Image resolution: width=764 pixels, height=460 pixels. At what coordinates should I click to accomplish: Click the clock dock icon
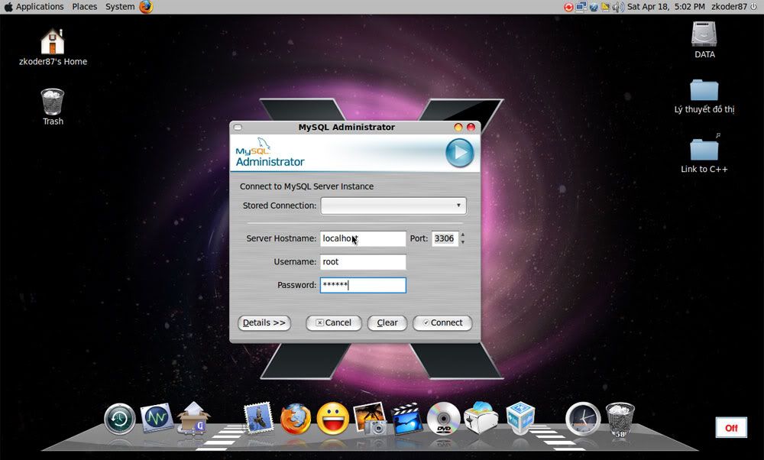coord(583,419)
